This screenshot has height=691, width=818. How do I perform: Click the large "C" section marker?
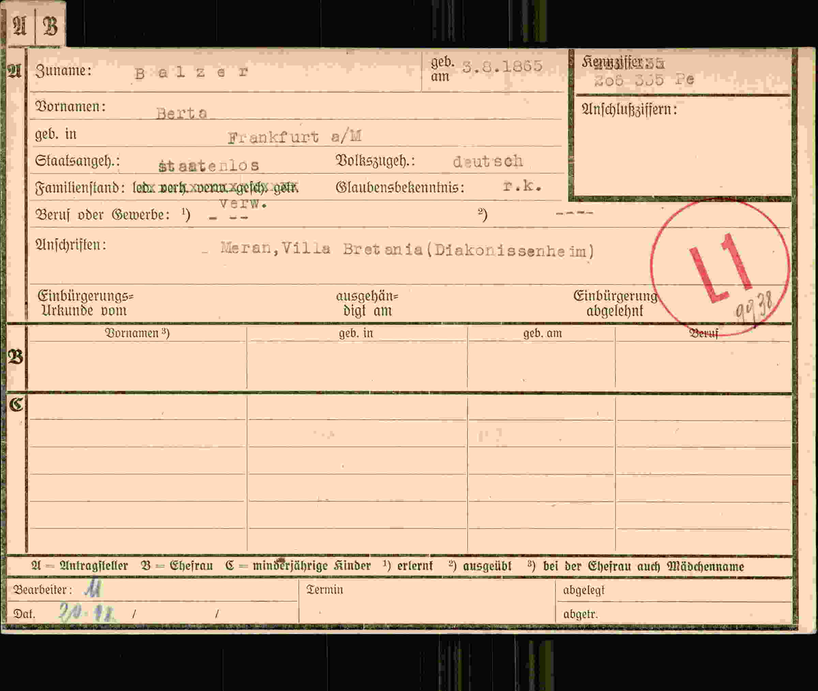(x=16, y=405)
